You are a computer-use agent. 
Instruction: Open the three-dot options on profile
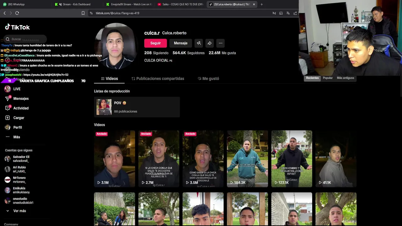pyautogui.click(x=220, y=43)
